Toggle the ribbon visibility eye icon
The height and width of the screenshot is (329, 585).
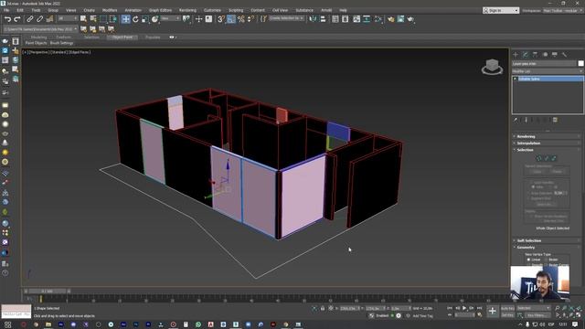click(x=172, y=37)
